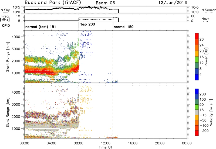
Task: Click the -15 label on Velocity colorbar
Action: 203,115
